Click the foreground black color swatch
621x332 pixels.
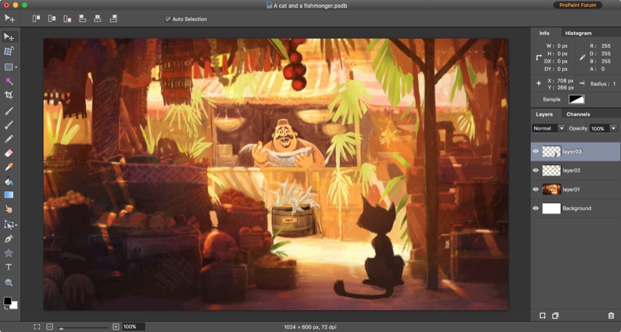tap(7, 301)
